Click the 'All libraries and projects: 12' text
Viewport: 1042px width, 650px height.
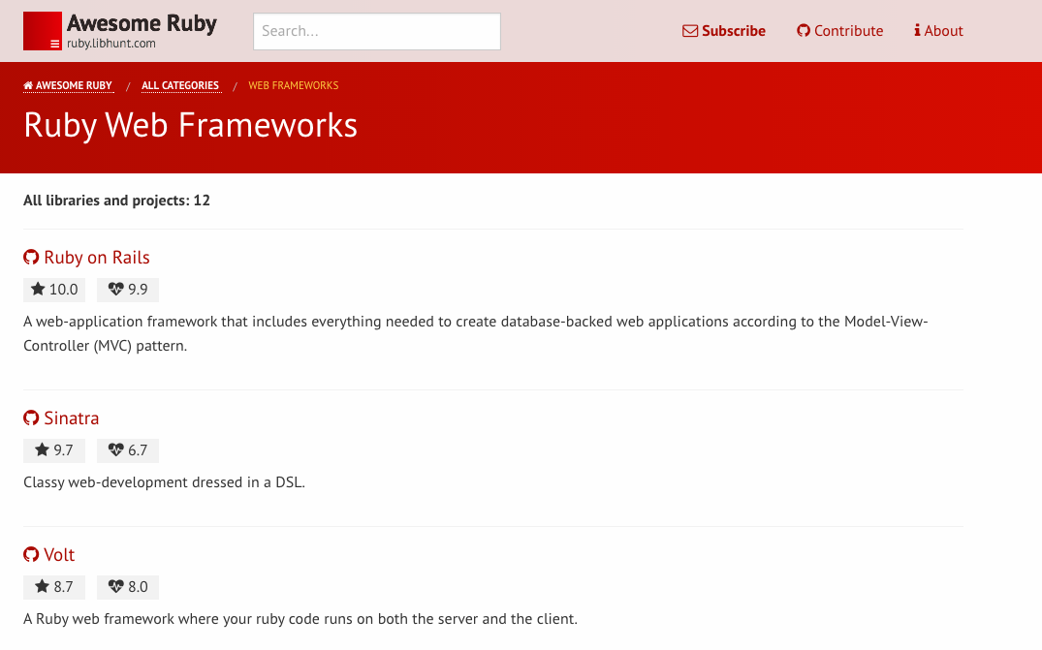[116, 201]
